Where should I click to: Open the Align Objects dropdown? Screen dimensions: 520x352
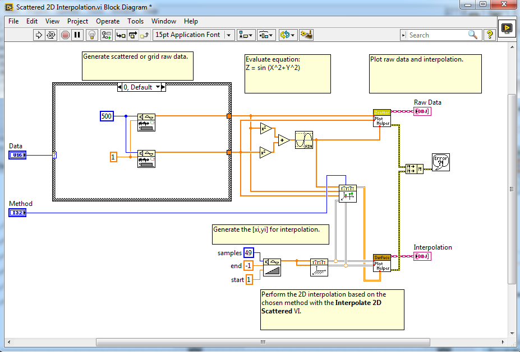246,35
